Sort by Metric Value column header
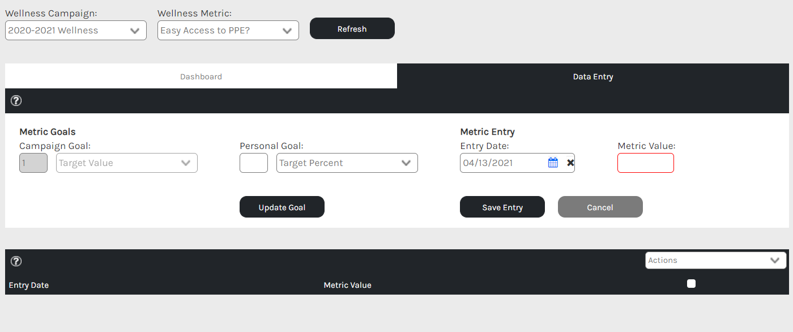Viewport: 793px width, 332px height. point(347,285)
